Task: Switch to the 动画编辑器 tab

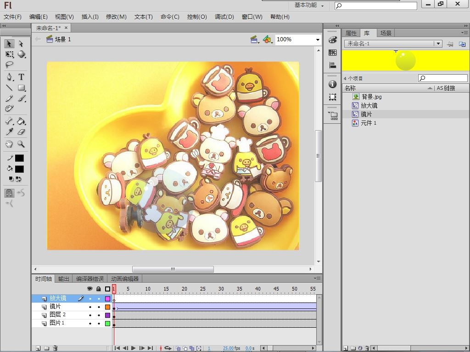Action: pyautogui.click(x=125, y=279)
